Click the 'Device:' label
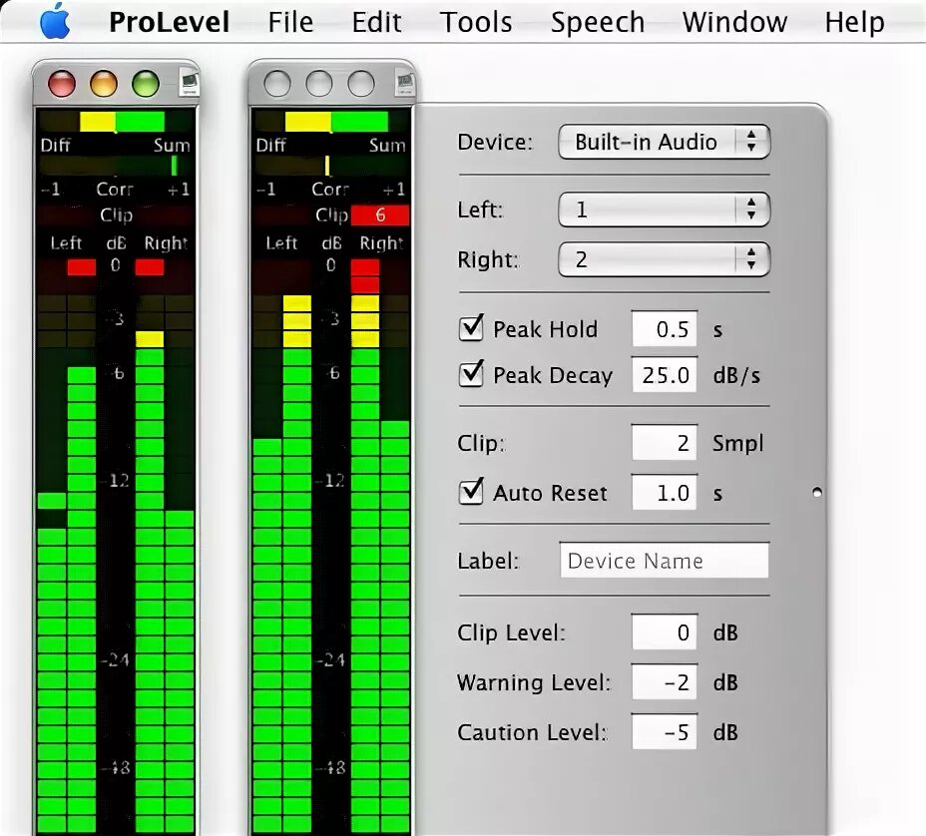The width and height of the screenshot is (926, 836). (x=495, y=142)
